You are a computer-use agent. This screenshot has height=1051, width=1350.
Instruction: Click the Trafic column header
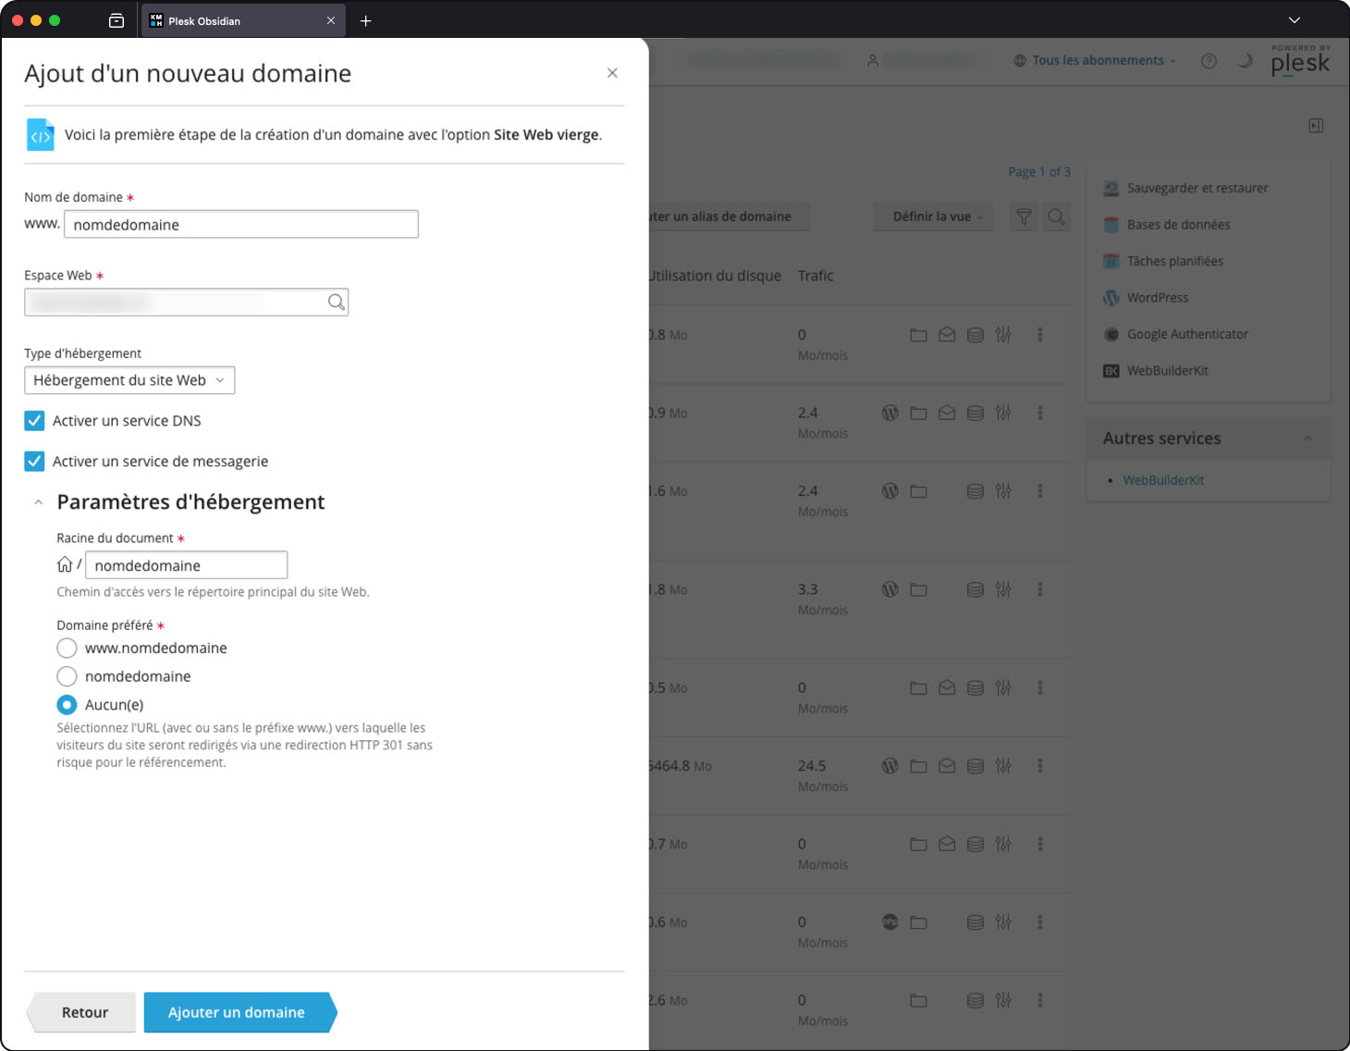click(816, 276)
